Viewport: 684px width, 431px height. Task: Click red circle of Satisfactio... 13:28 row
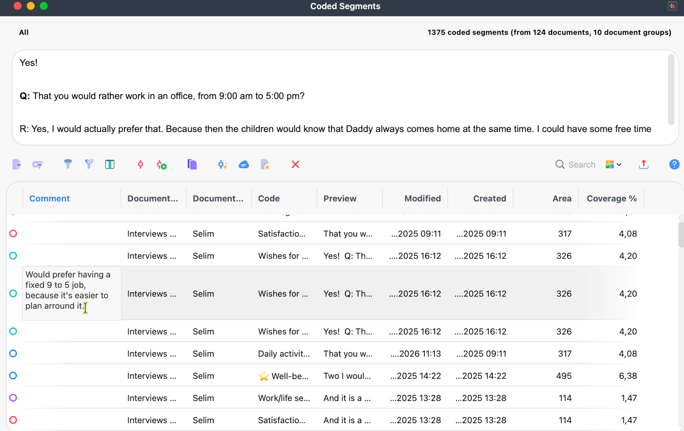[13, 420]
